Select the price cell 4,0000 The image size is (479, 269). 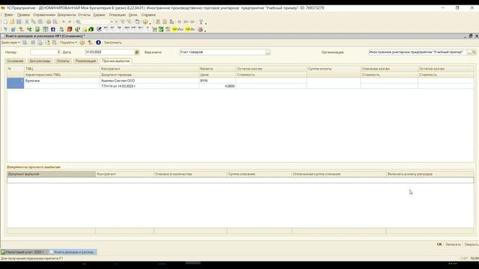tap(217, 87)
